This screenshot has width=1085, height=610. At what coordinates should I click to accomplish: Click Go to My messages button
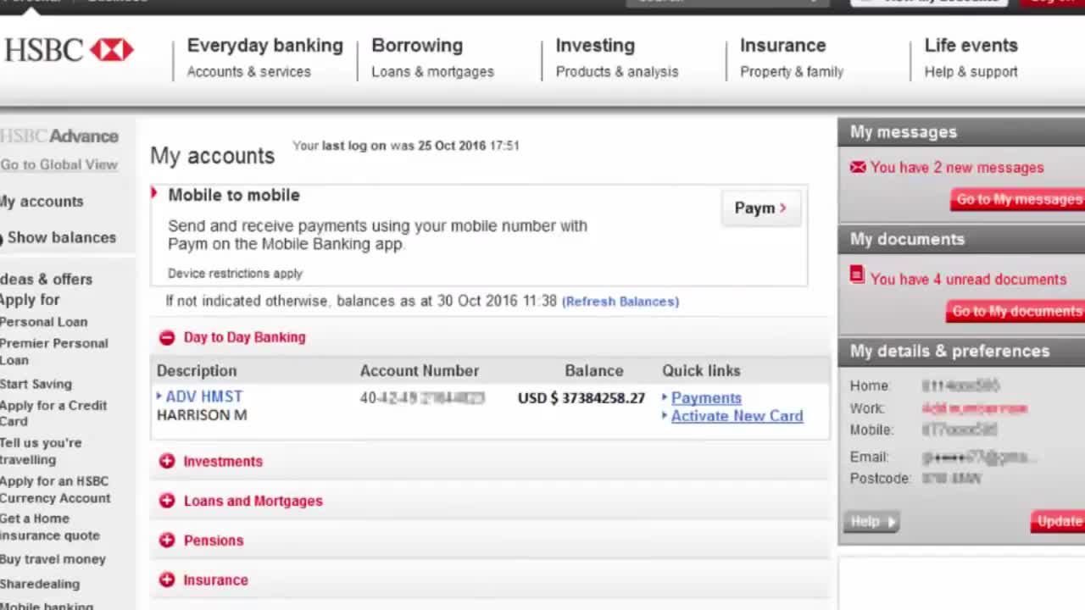(1018, 200)
